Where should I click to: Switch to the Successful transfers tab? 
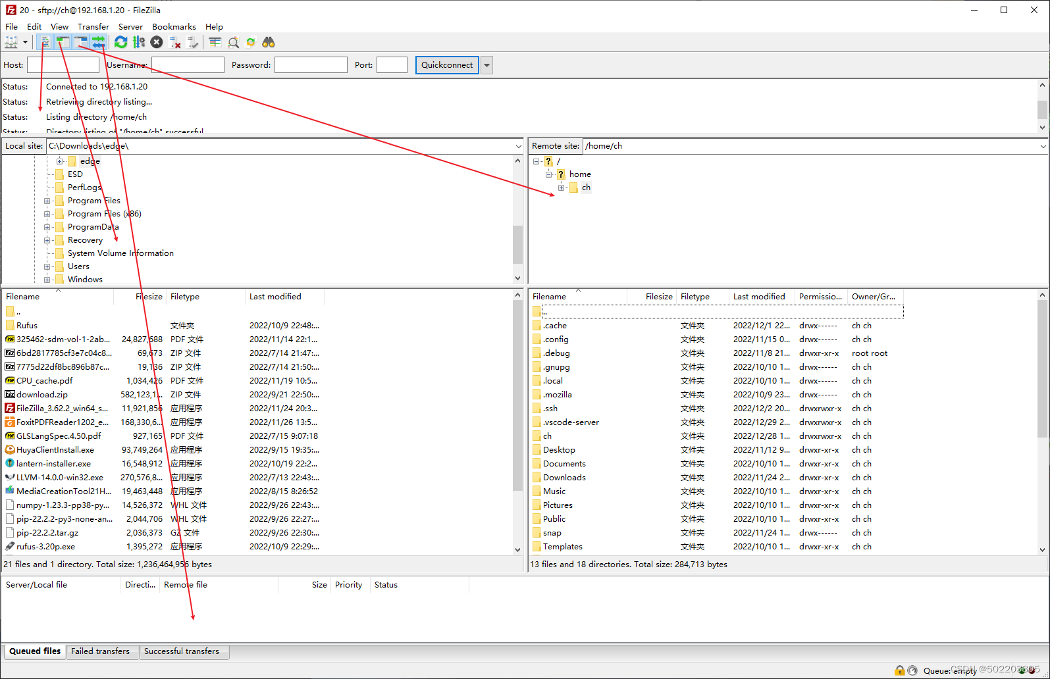tap(182, 651)
